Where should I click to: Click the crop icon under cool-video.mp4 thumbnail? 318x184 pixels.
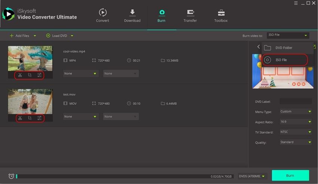[30, 75]
